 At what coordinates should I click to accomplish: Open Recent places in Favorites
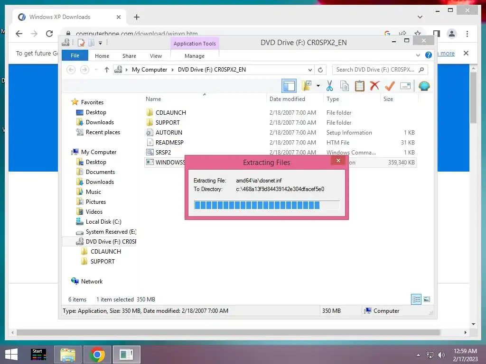click(x=103, y=132)
